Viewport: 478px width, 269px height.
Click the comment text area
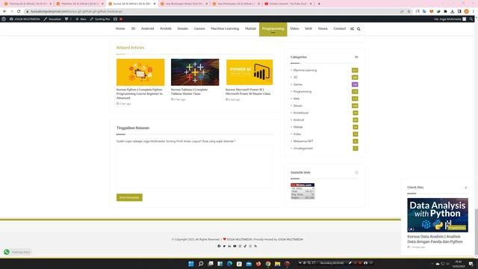[x=195, y=167]
